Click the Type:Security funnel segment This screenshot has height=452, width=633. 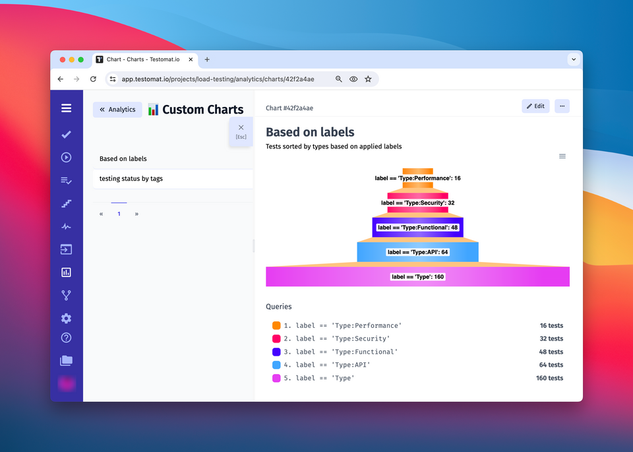[x=418, y=203]
